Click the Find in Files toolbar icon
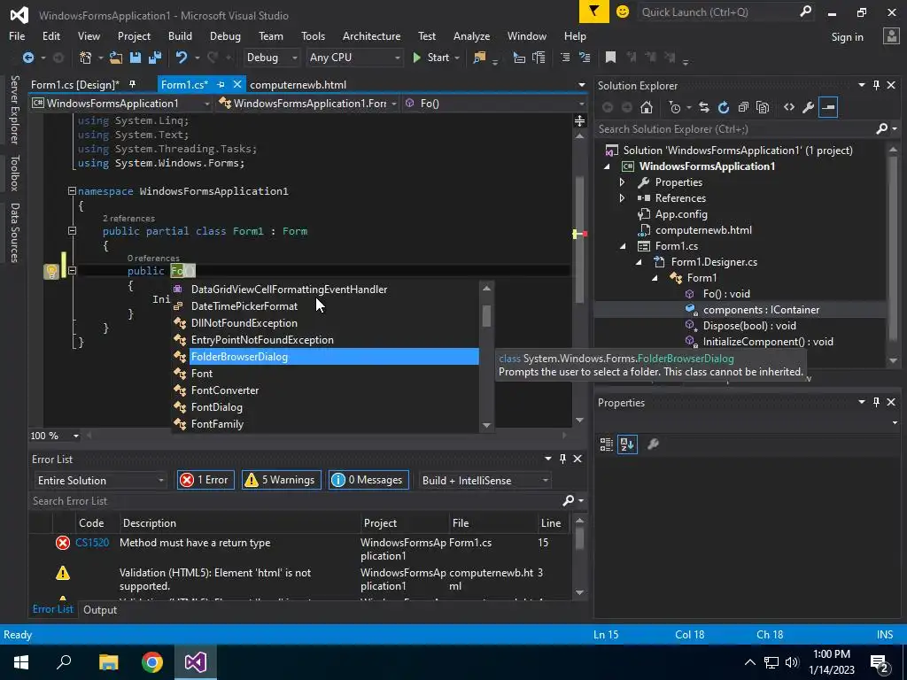 click(x=479, y=58)
